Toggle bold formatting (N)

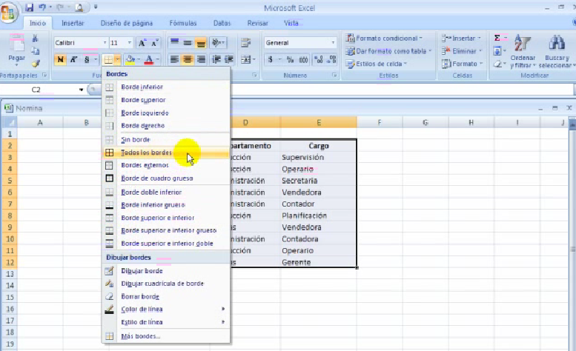tap(61, 59)
